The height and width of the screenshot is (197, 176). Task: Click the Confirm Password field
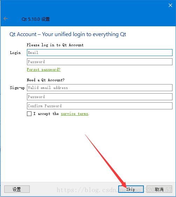[100, 106]
